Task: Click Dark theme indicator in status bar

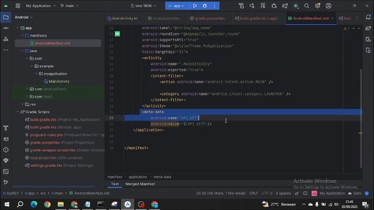Action: 355,193
